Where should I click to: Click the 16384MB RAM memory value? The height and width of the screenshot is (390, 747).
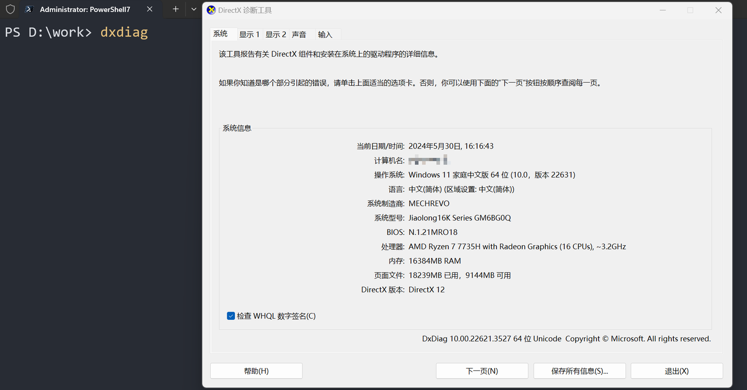tap(435, 261)
